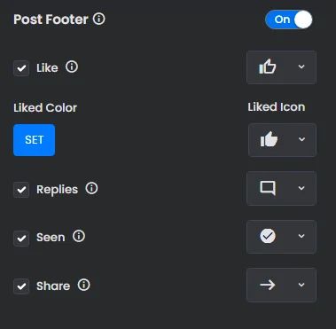Turn off the Post Footer toggle
Viewport: 336px width, 329px height.
(288, 20)
